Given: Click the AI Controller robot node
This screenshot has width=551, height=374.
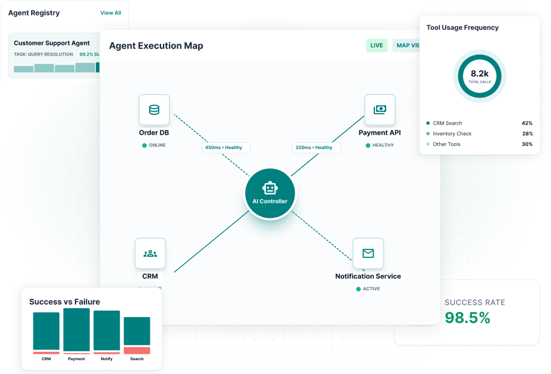Looking at the screenshot, I should click(270, 194).
